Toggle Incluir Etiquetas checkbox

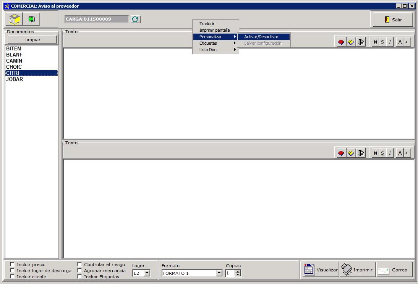(x=80, y=277)
